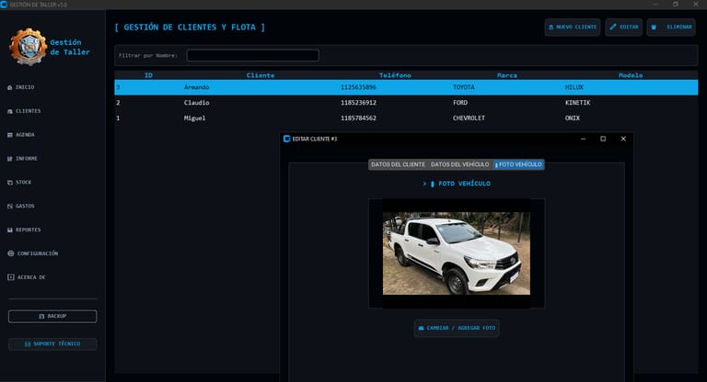Viewport: 707px width, 382px height.
Task: Click the Acerca De info icon
Action: click(9, 277)
